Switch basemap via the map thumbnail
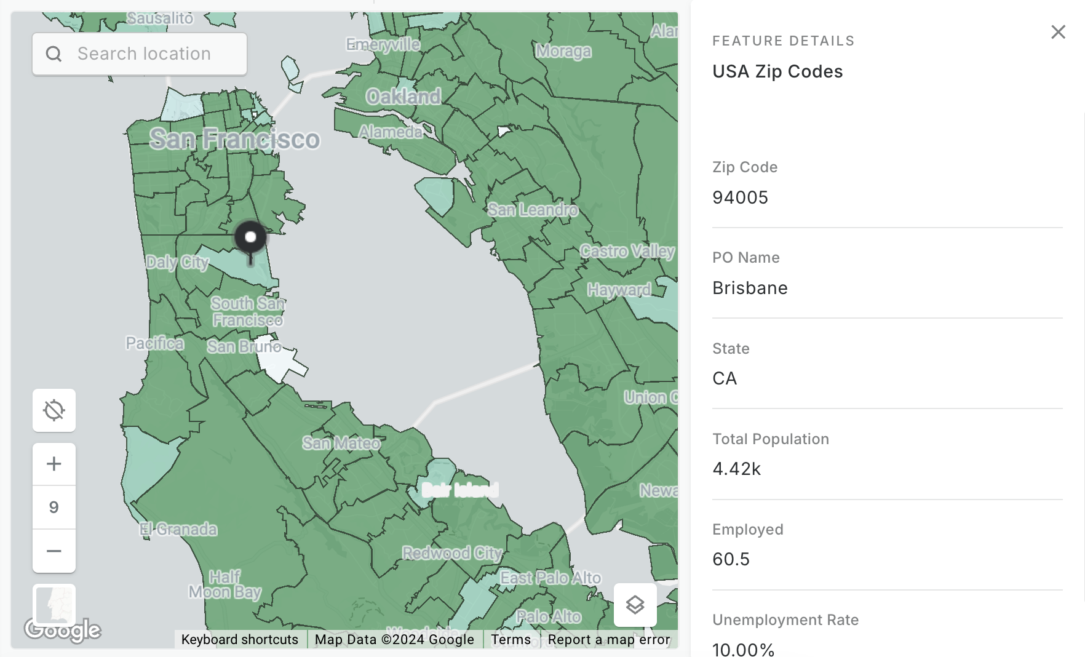 pos(54,605)
